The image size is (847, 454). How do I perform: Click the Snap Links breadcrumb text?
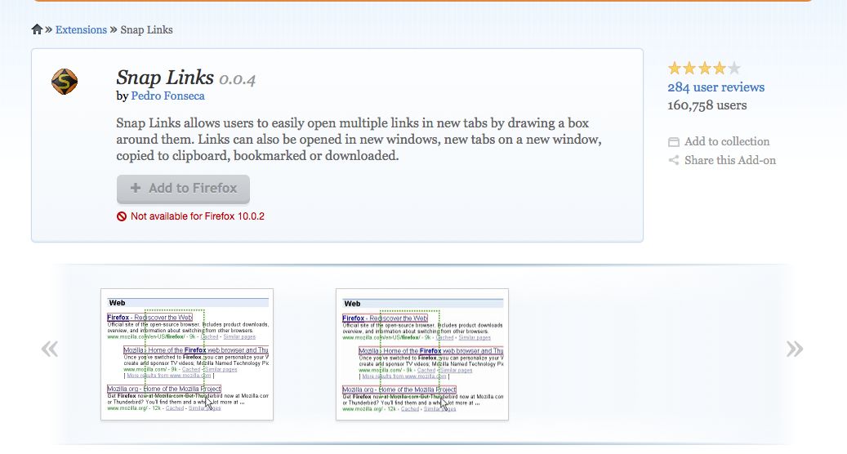[x=146, y=29]
